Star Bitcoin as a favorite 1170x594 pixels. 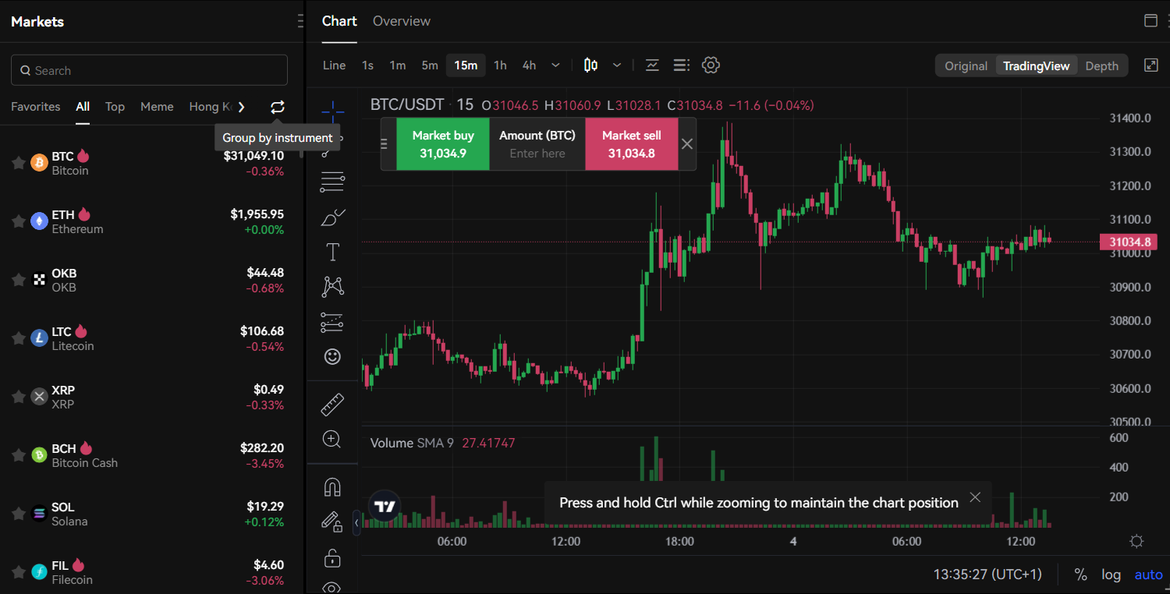tap(18, 163)
